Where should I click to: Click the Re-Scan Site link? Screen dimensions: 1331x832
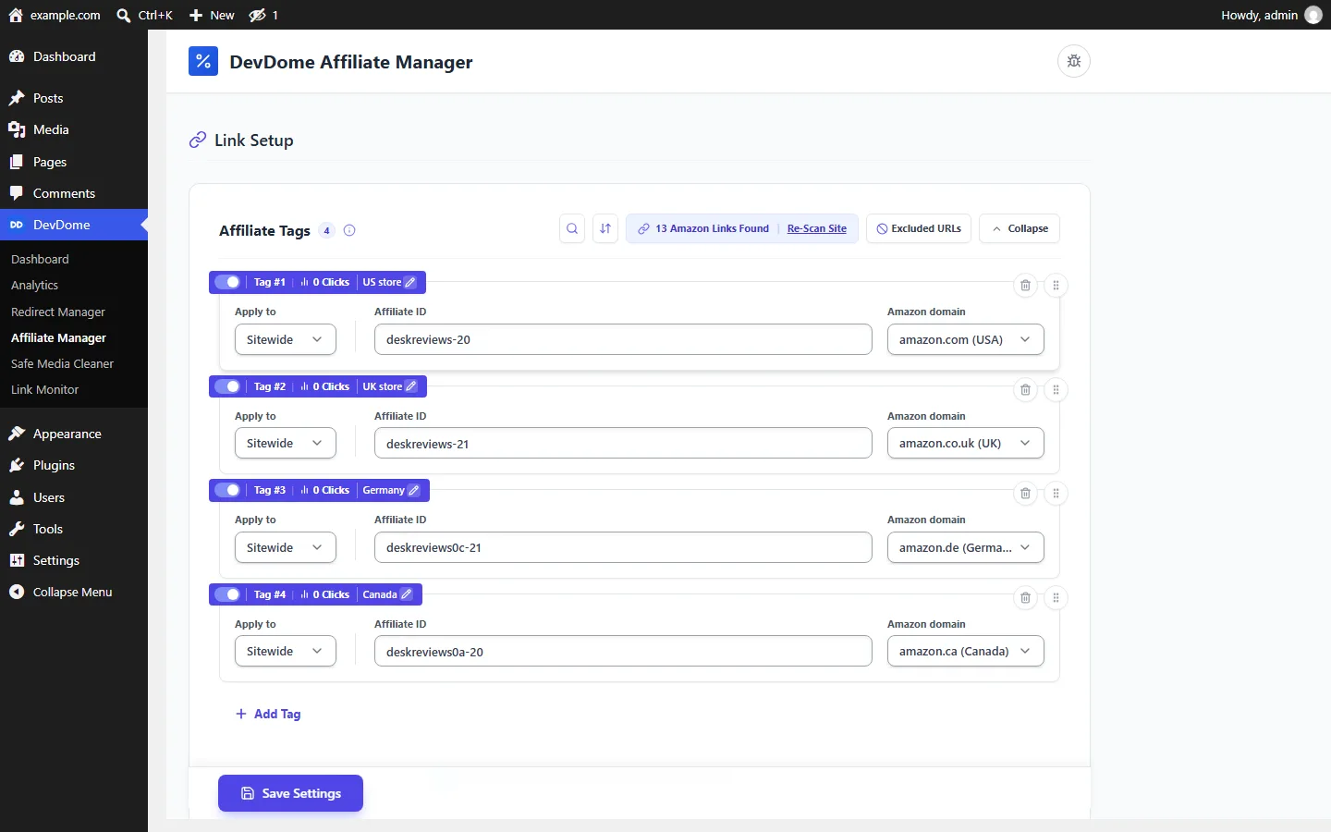click(817, 228)
